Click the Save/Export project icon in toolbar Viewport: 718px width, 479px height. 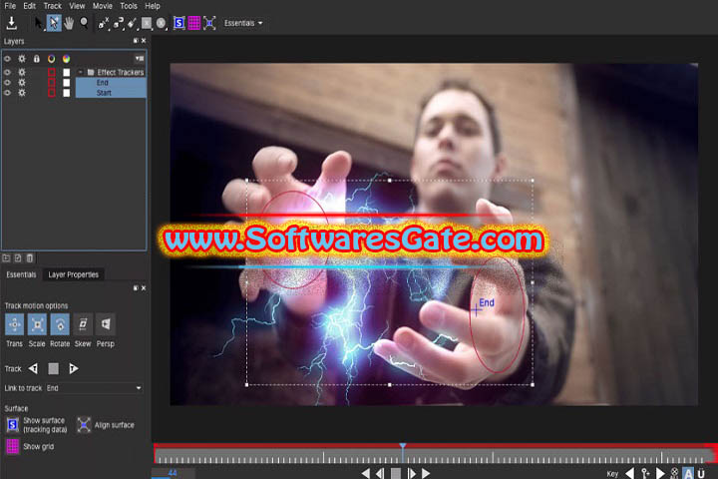click(x=11, y=23)
